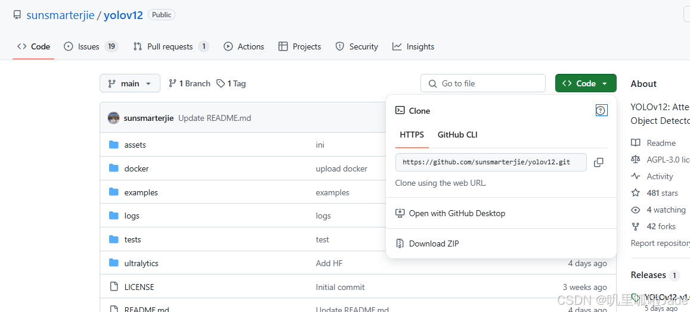
Task: Open the Code tab
Action: 33,46
